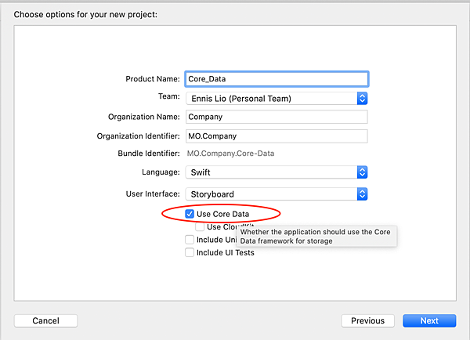Click the Language popup chevron arrows
Screen dimensions: 470x340
tap(362, 172)
